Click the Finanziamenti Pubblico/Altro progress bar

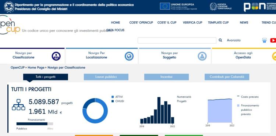click(35, 124)
